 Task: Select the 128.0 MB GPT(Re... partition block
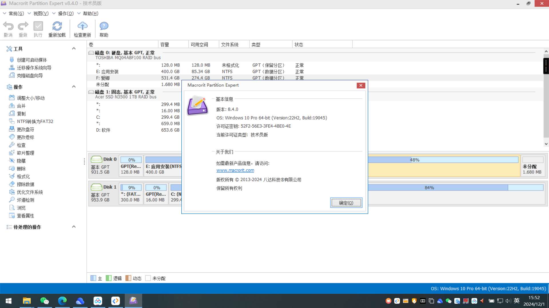(x=131, y=165)
